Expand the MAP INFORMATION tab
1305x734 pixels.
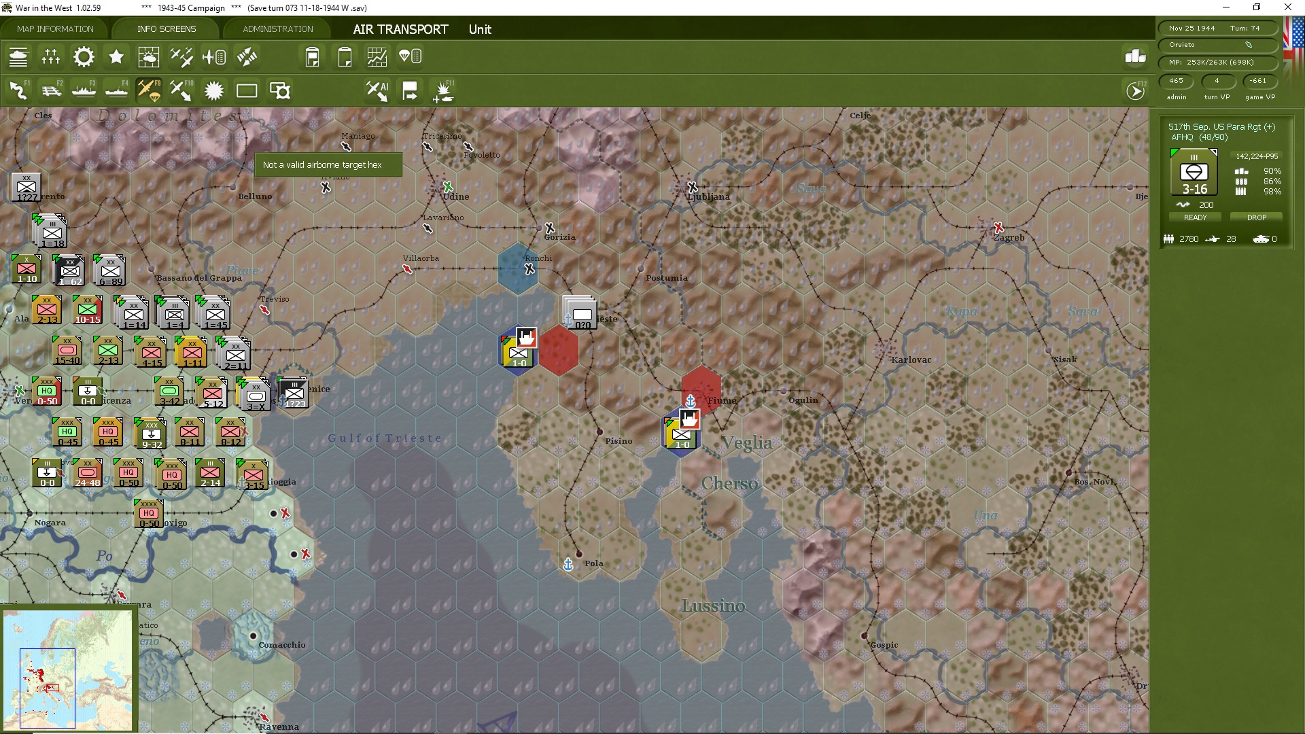(55, 29)
